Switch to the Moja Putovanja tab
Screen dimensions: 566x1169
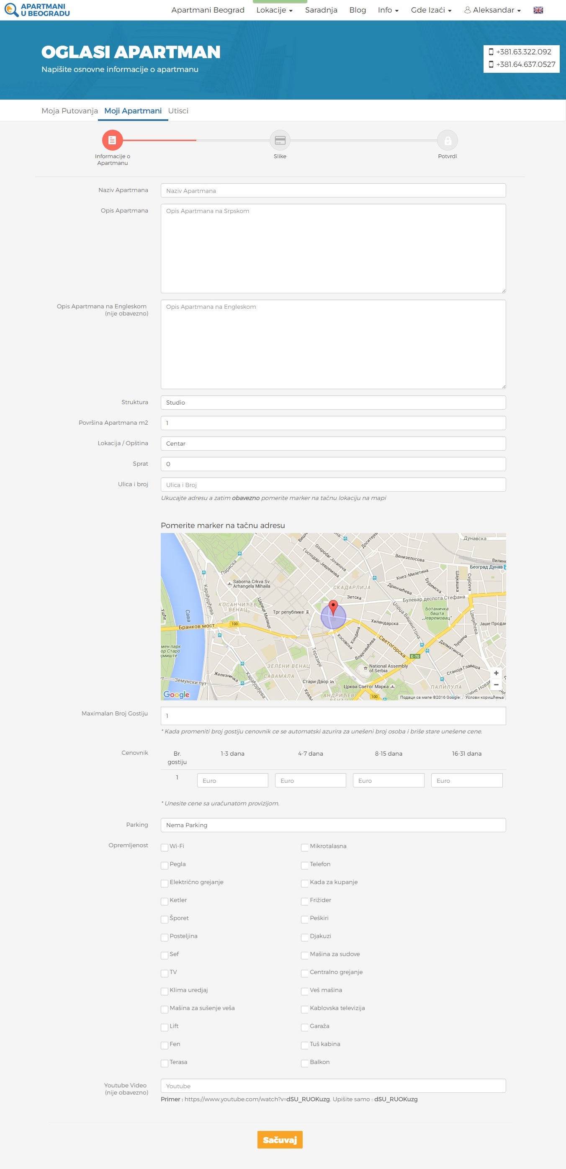point(69,111)
